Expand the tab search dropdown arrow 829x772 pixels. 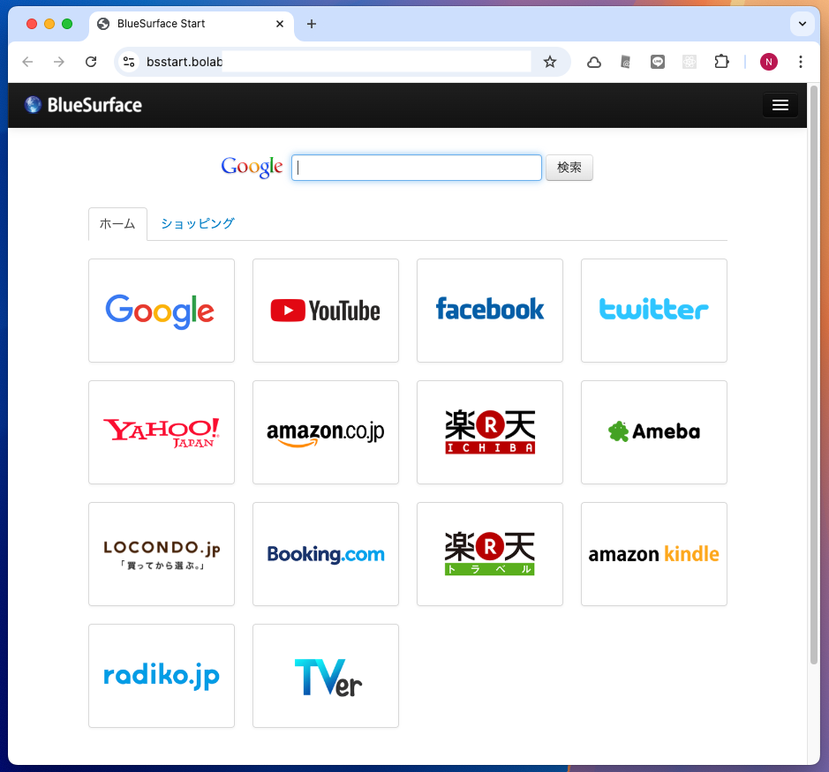tap(802, 24)
